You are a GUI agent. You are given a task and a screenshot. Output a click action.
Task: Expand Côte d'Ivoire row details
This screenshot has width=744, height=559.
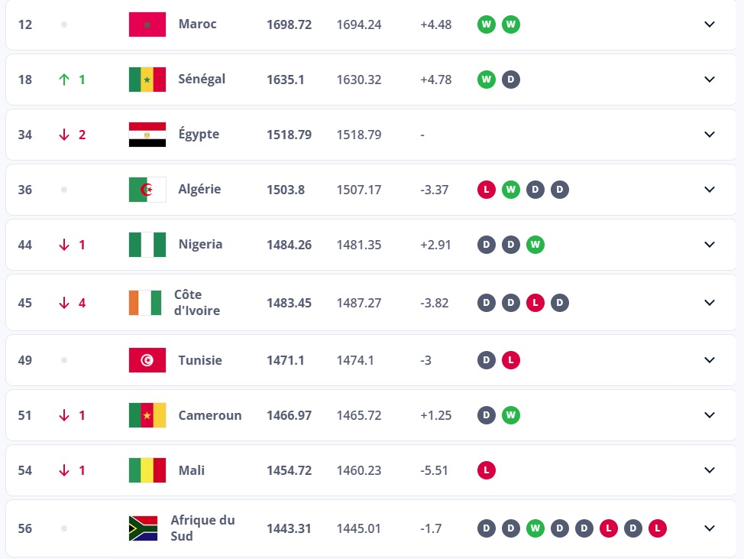[710, 303]
